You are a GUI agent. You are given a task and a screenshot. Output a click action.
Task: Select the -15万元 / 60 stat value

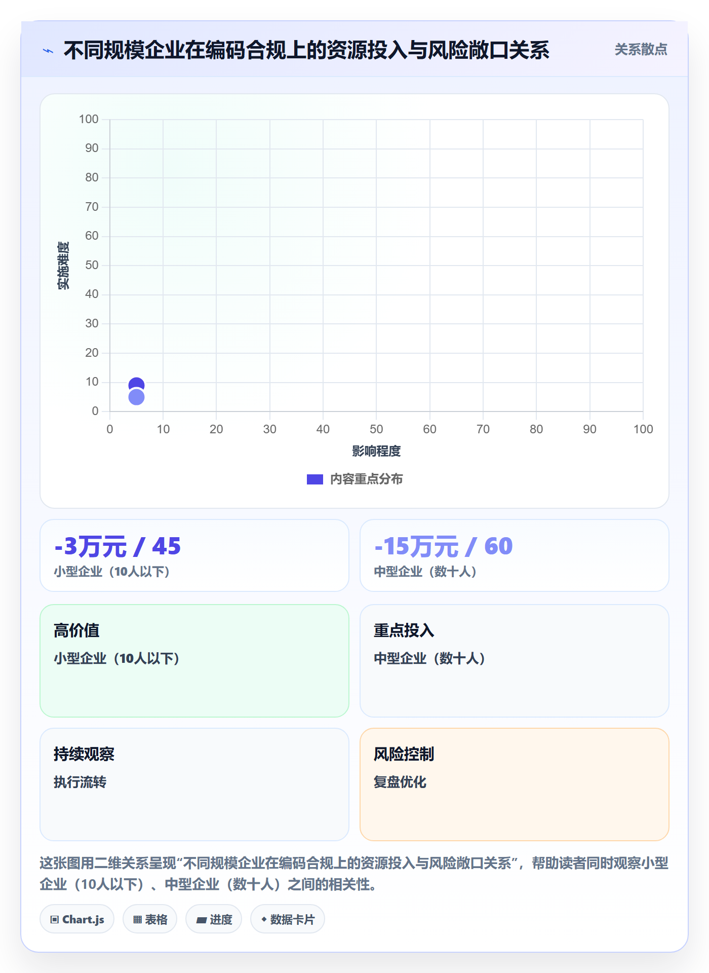click(443, 546)
